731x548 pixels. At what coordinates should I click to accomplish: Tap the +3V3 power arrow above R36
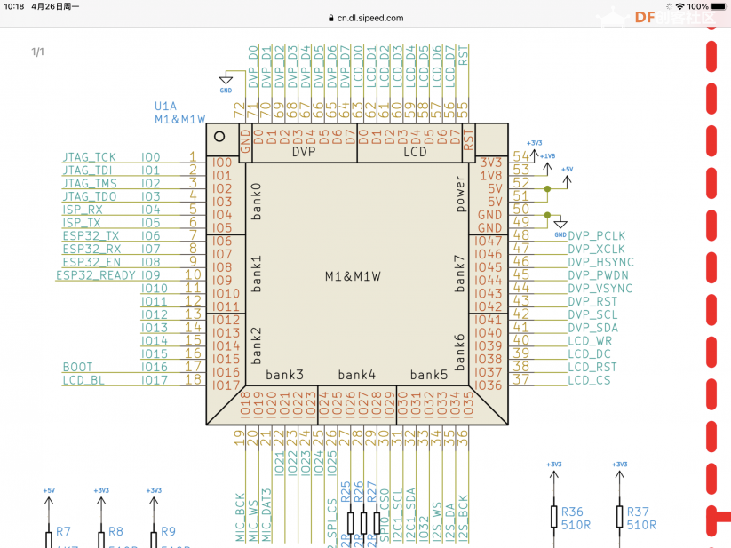pyautogui.click(x=554, y=473)
